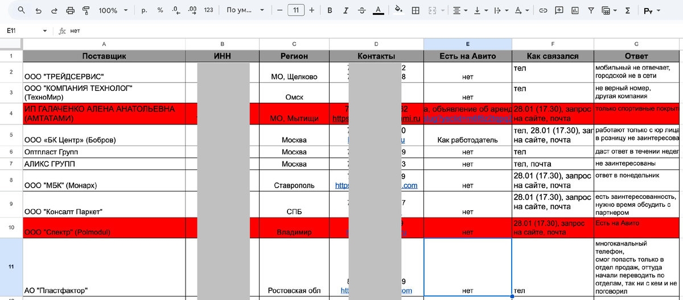
Task: Format as currency (р.)
Action: 144,10
